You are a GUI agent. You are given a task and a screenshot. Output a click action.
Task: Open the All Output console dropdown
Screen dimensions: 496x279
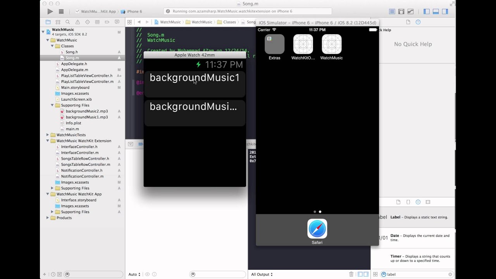(262, 274)
